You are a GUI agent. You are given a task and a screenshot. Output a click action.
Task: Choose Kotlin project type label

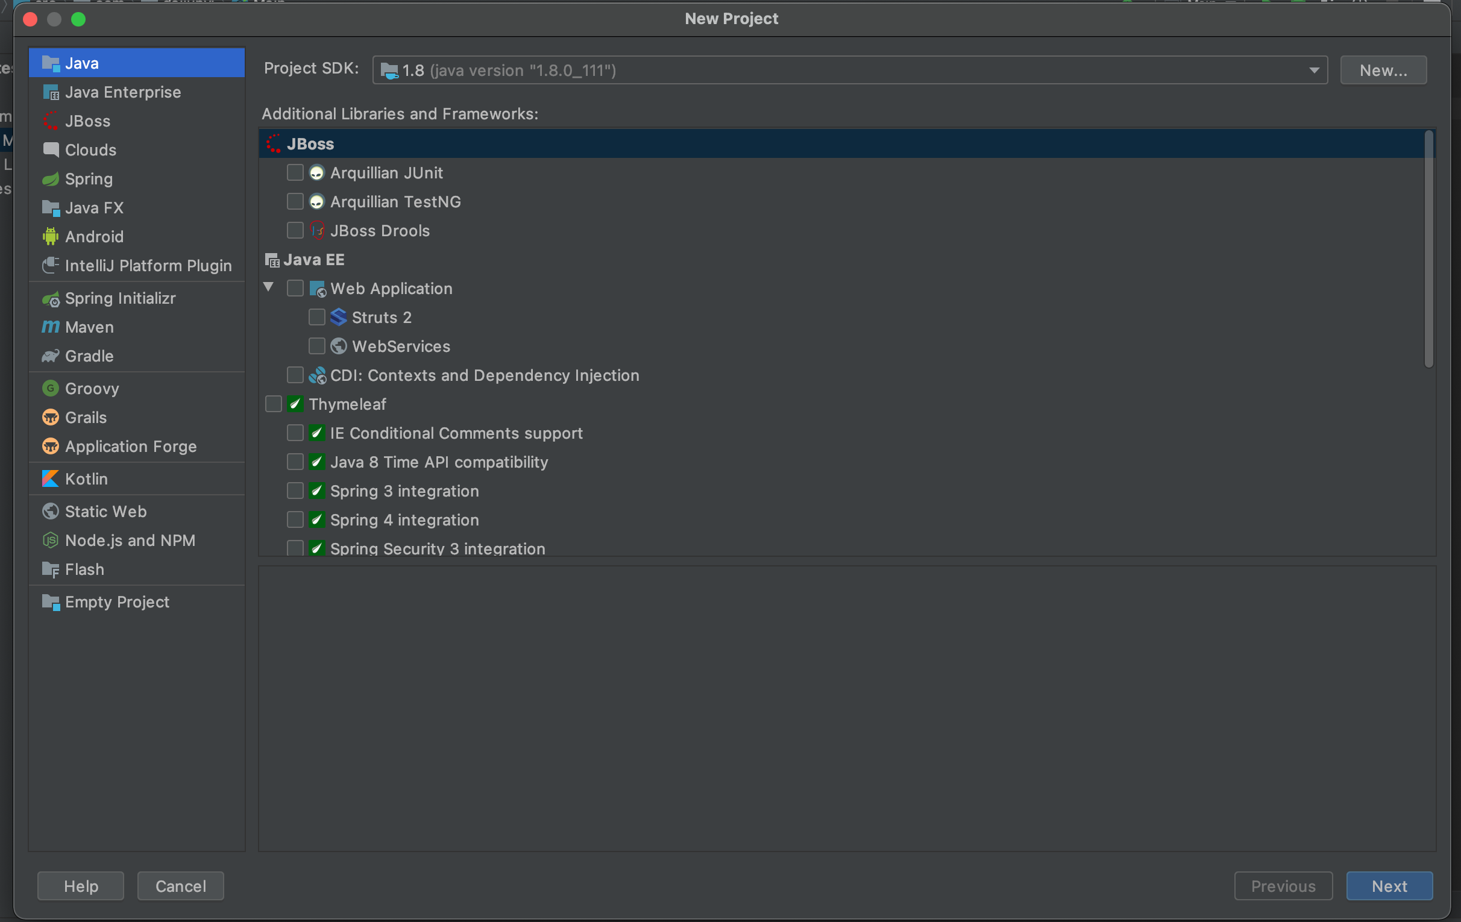86,479
